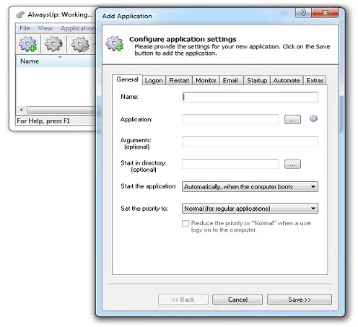The width and height of the screenshot is (358, 327).
Task: Switch to the Logon tab
Action: [x=154, y=80]
